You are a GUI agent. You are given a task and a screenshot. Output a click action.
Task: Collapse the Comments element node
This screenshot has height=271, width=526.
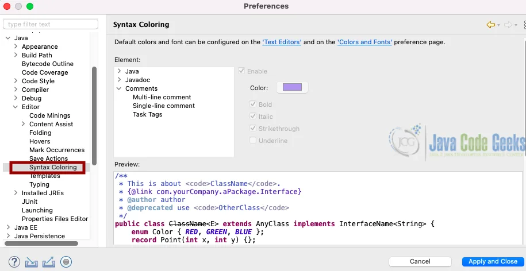(119, 88)
